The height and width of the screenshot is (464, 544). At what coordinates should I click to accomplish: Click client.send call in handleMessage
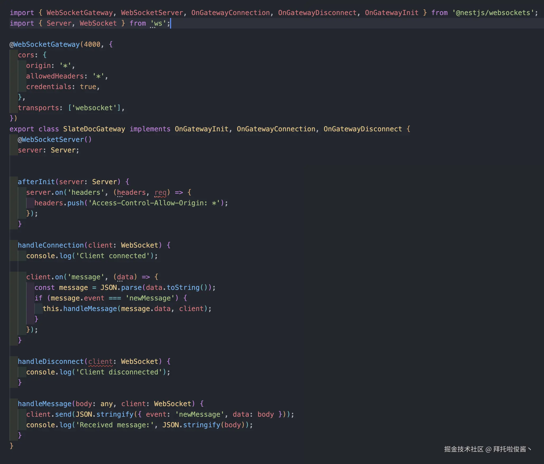coord(49,414)
